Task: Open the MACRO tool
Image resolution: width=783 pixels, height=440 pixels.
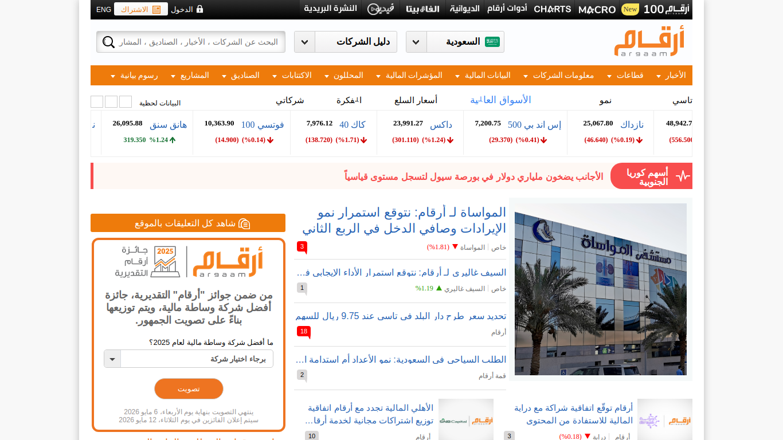Action: 597,9
